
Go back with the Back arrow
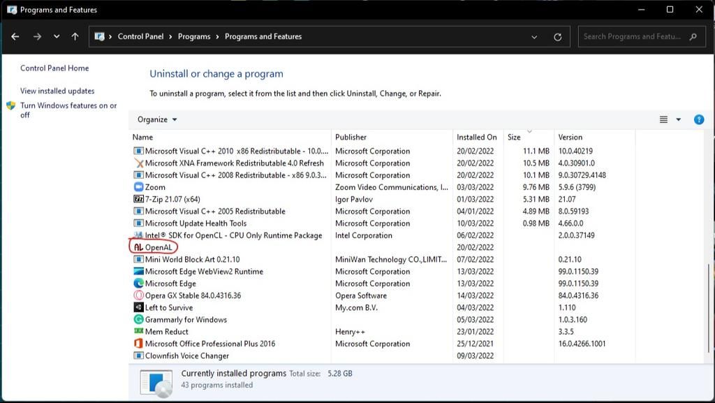click(15, 36)
